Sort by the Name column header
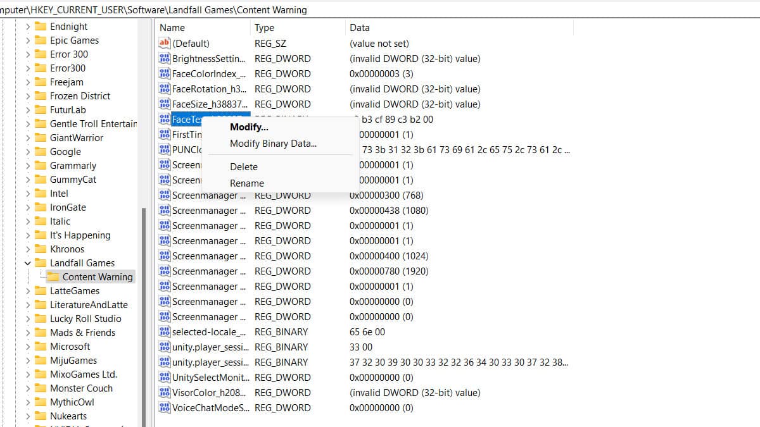760x427 pixels. 203,28
